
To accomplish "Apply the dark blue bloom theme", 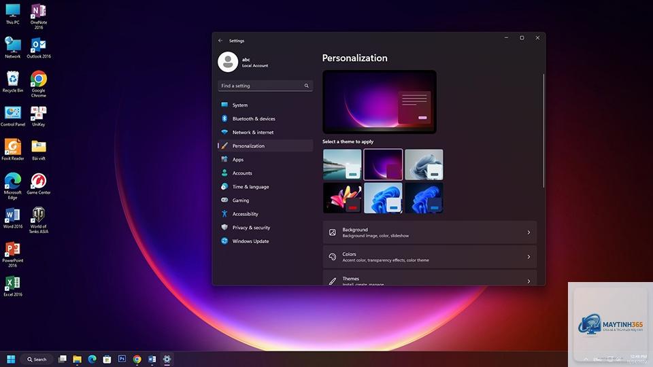I will pos(424,198).
